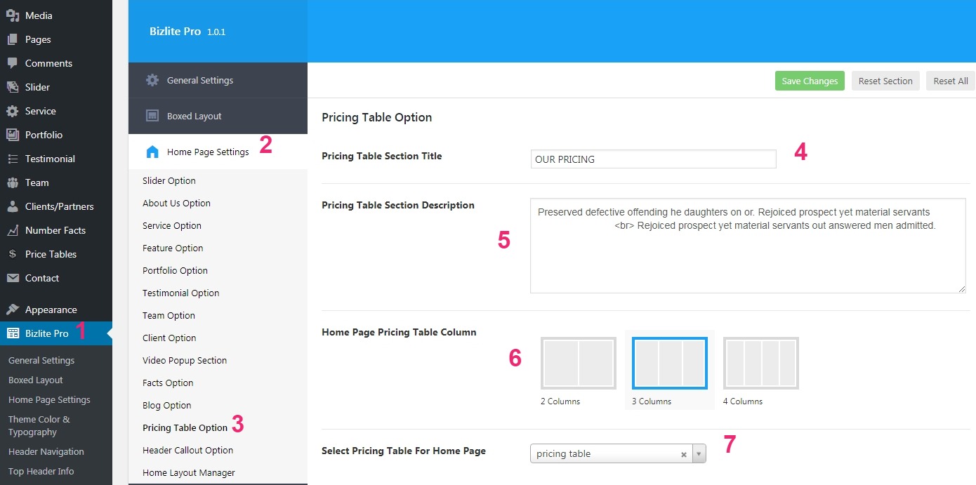Open the Price Tables admin menu
The image size is (976, 485).
point(56,254)
